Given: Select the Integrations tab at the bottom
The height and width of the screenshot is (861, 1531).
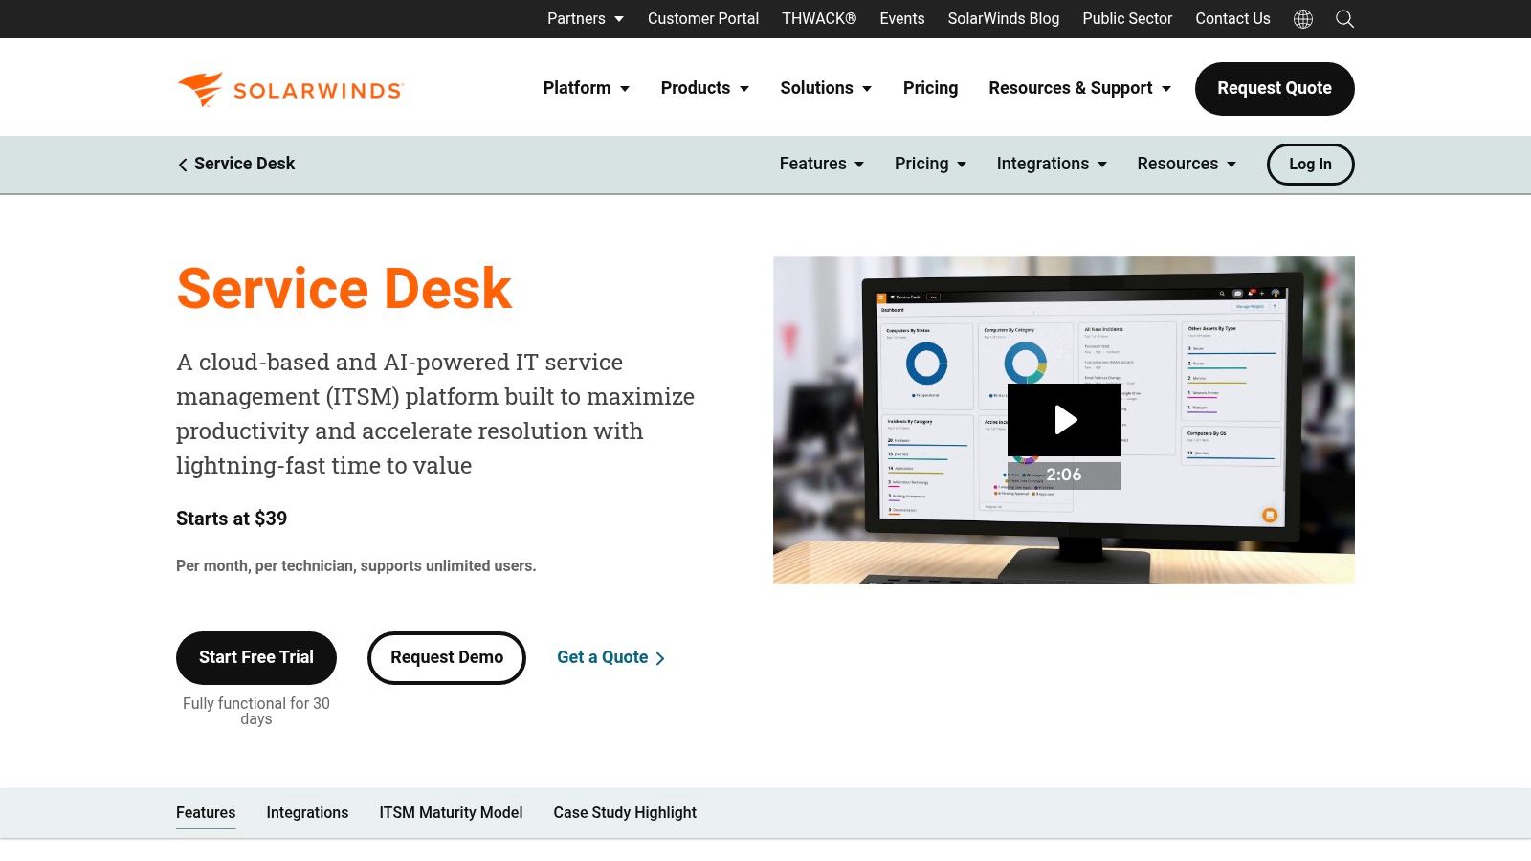Looking at the screenshot, I should click(307, 813).
